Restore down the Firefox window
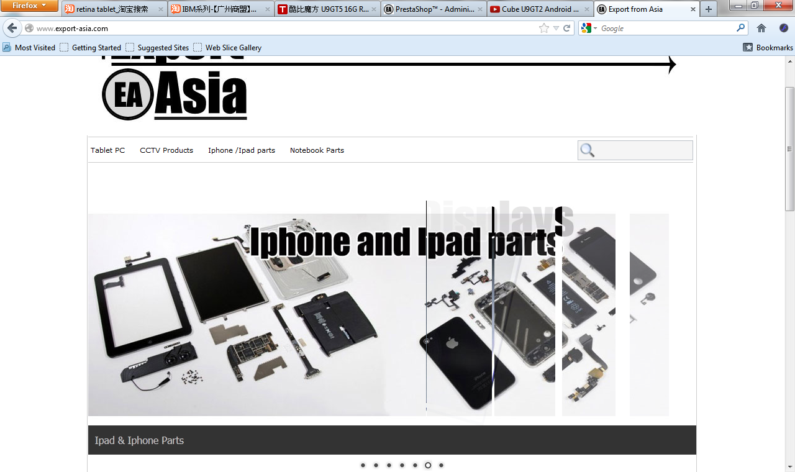Image resolution: width=795 pixels, height=472 pixels. (754, 6)
